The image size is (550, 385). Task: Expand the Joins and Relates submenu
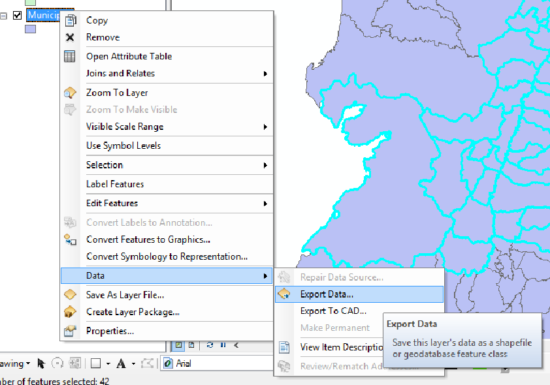pyautogui.click(x=265, y=74)
